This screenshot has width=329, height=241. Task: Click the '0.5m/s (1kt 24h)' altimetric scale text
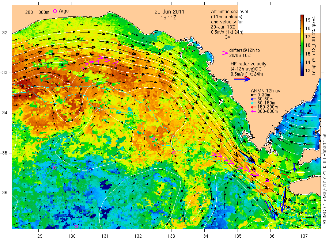click(x=227, y=32)
